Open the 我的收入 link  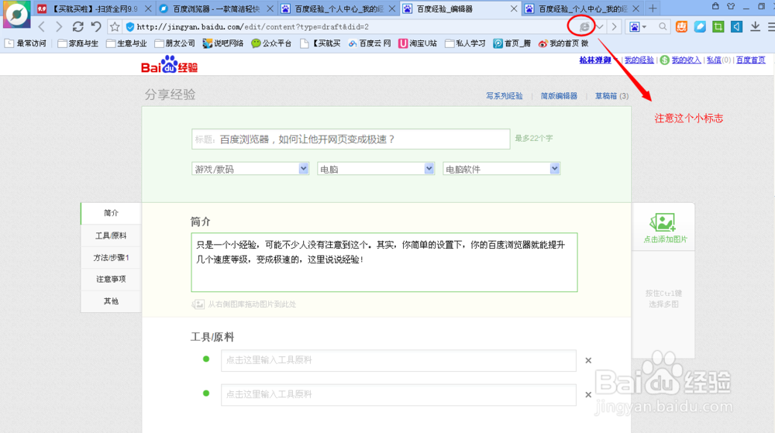pos(686,60)
